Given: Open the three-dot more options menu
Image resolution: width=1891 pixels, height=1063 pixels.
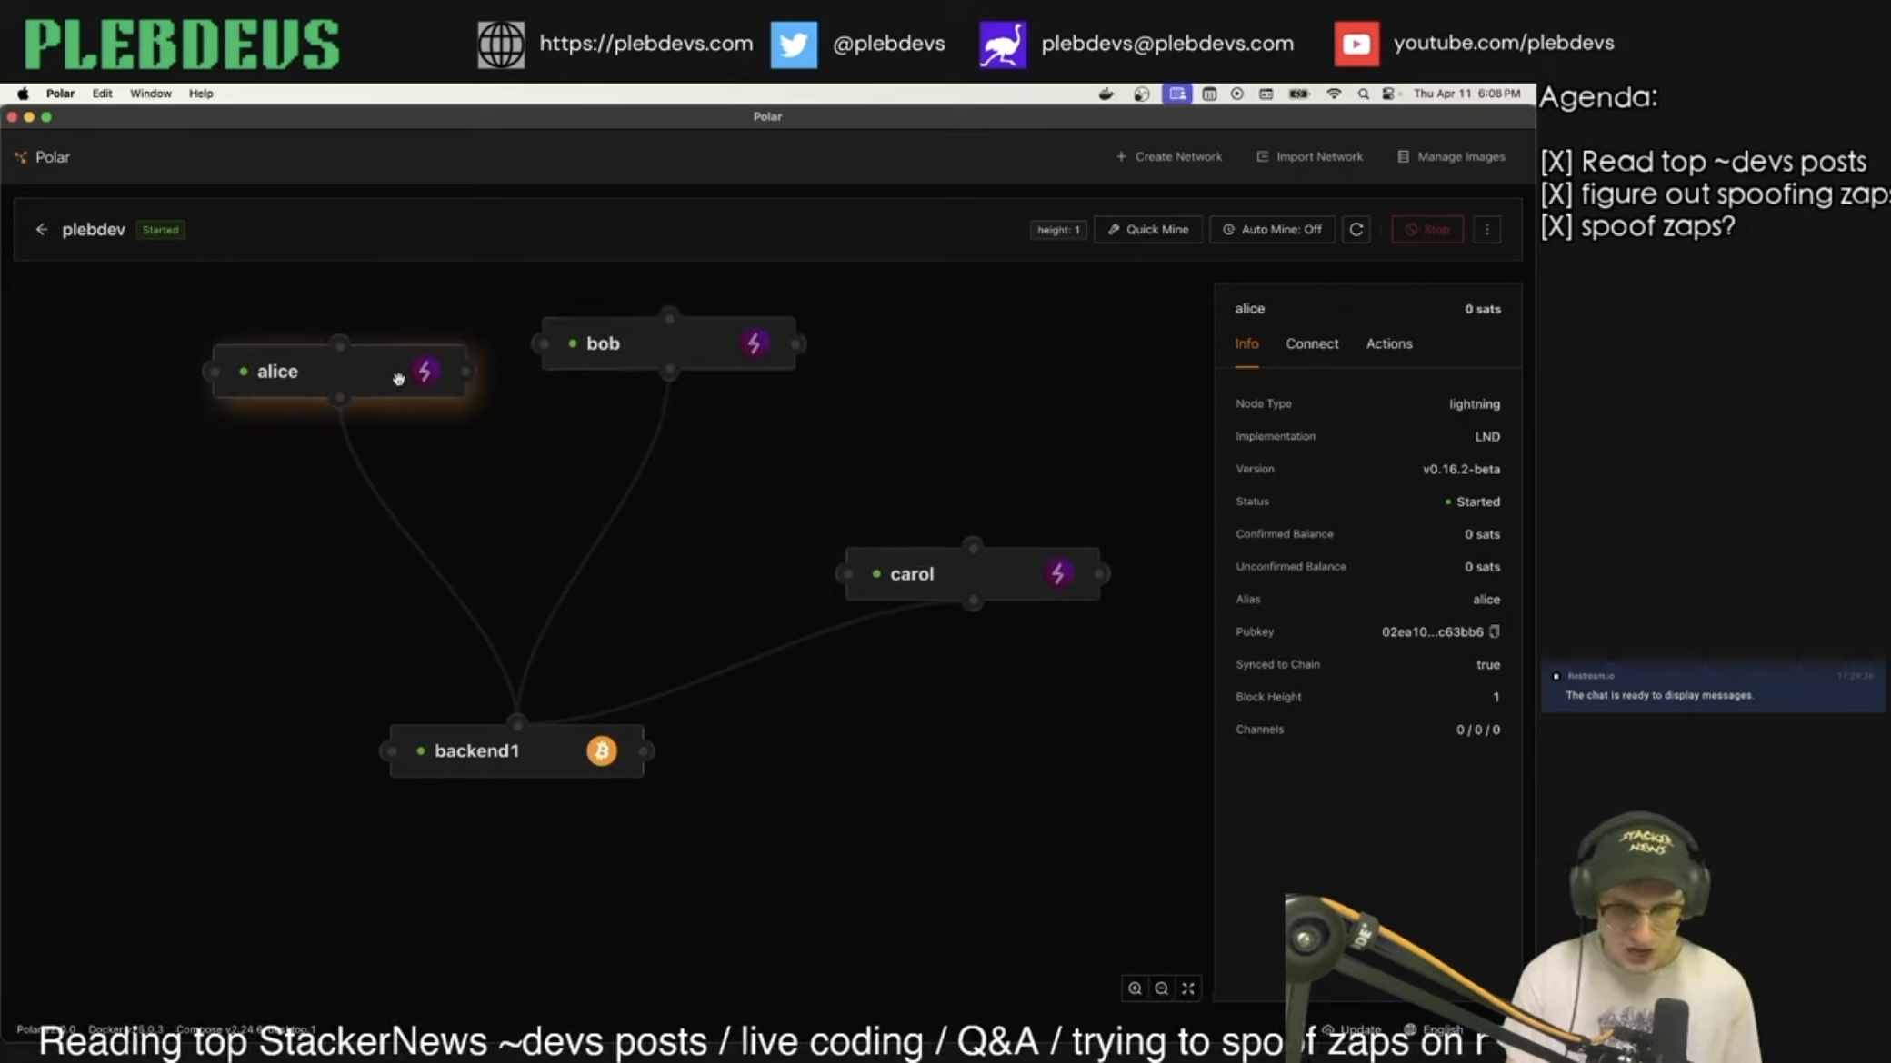Looking at the screenshot, I should (x=1487, y=230).
